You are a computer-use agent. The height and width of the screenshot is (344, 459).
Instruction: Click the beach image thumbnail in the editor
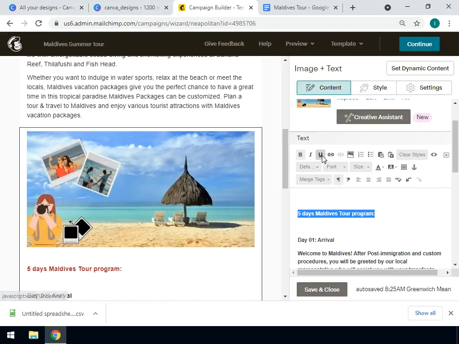pos(313,103)
